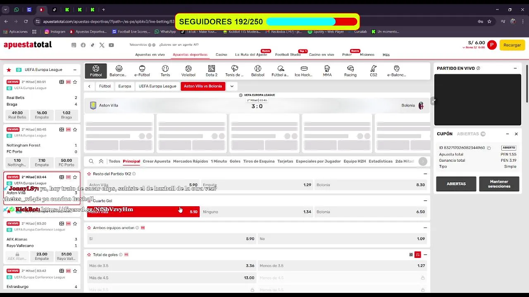529x297 pixels.
Task: Select the Fútbol sport icon
Action: click(96, 71)
